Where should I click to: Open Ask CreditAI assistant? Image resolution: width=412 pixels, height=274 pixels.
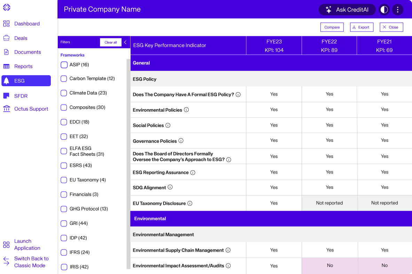[x=347, y=10]
